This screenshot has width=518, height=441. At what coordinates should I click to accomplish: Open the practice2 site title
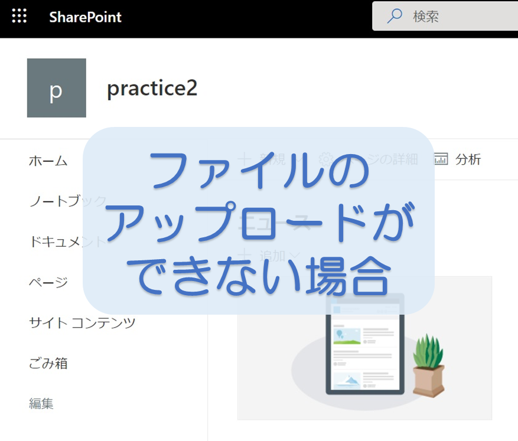pyautogui.click(x=152, y=88)
